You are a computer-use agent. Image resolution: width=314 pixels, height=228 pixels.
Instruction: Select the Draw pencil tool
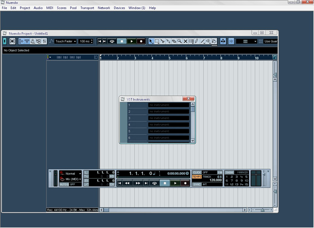point(197,41)
